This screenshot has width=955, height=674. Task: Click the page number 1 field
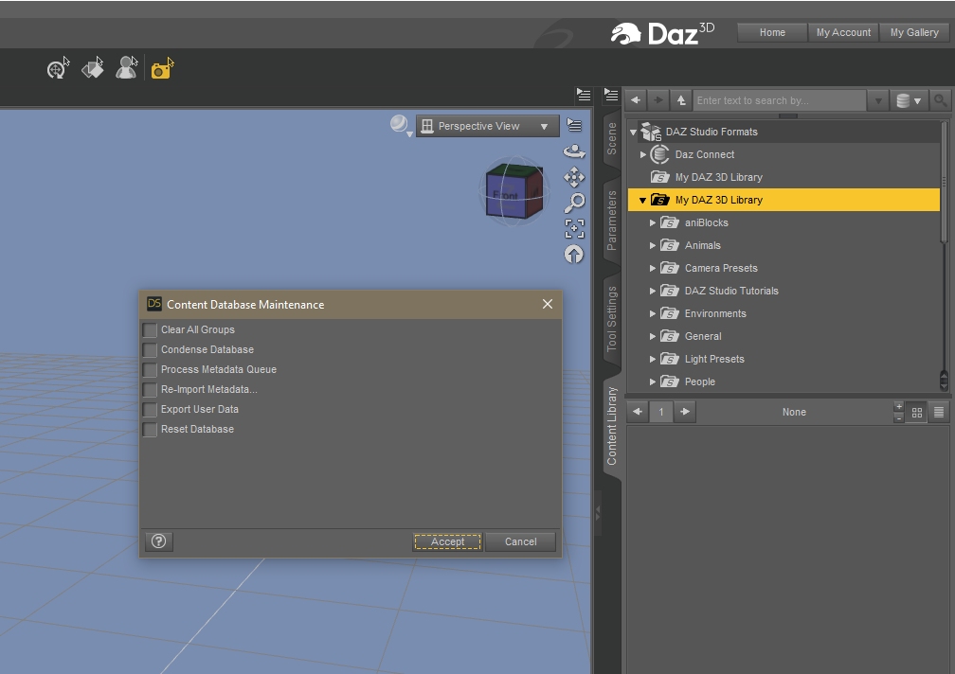coord(661,412)
